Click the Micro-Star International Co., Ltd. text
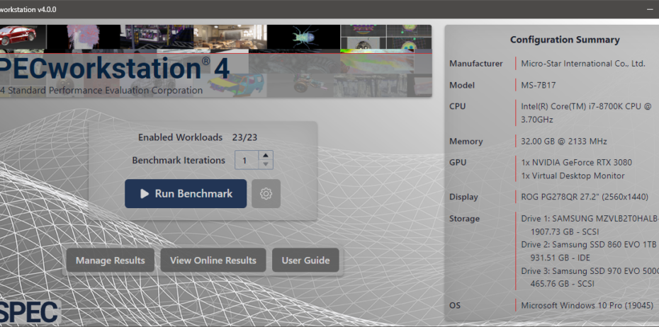The width and height of the screenshot is (659, 327). (583, 64)
